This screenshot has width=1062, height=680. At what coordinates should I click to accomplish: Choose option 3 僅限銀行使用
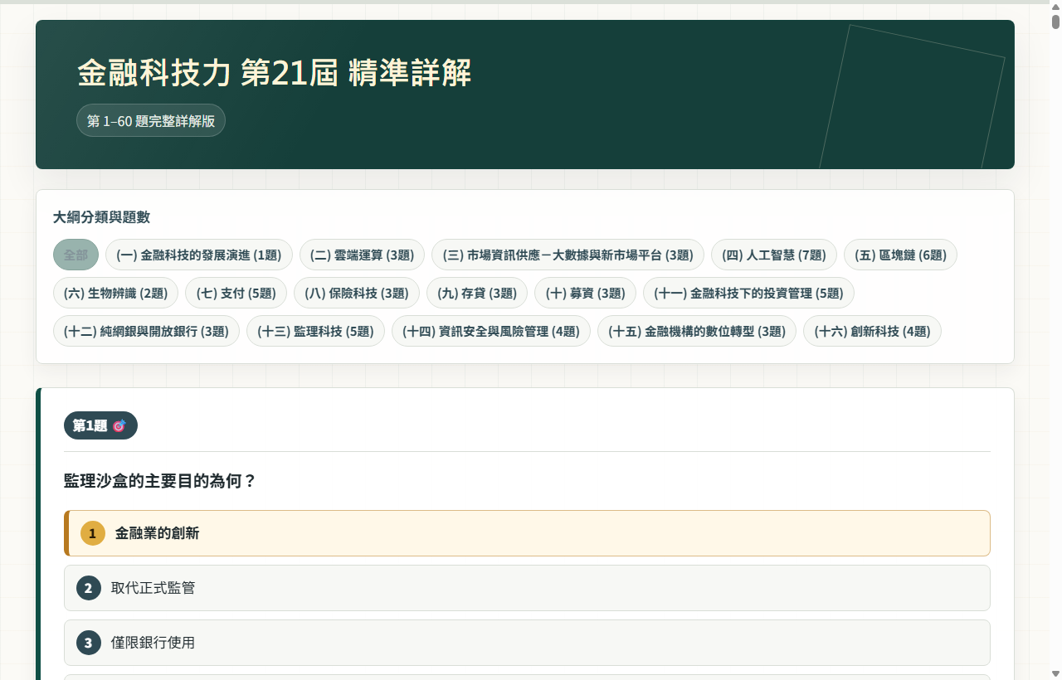pos(527,643)
